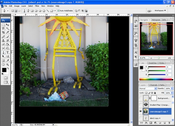Image resolution: width=175 pixels, height=126 pixels.
Task: Open the status bar info arrow
Action: click(53, 125)
